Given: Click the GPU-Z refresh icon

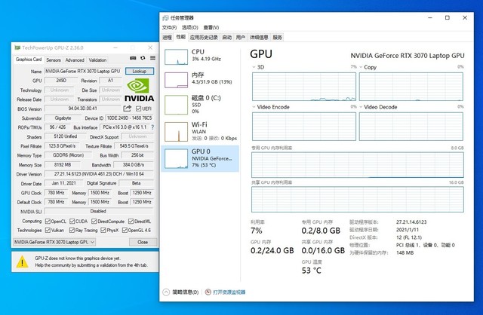Looking at the screenshot, I should point(143,58).
